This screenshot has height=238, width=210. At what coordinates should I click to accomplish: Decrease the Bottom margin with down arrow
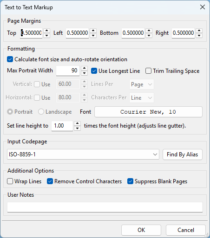(149, 35)
